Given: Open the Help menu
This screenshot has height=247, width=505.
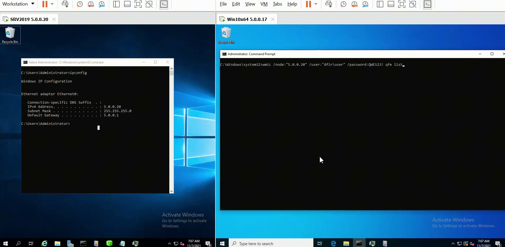Looking at the screenshot, I should (292, 4).
